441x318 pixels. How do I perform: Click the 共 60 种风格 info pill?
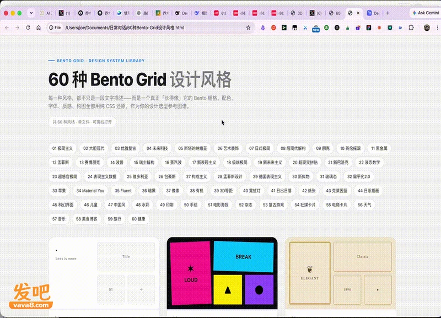pyautogui.click(x=82, y=122)
